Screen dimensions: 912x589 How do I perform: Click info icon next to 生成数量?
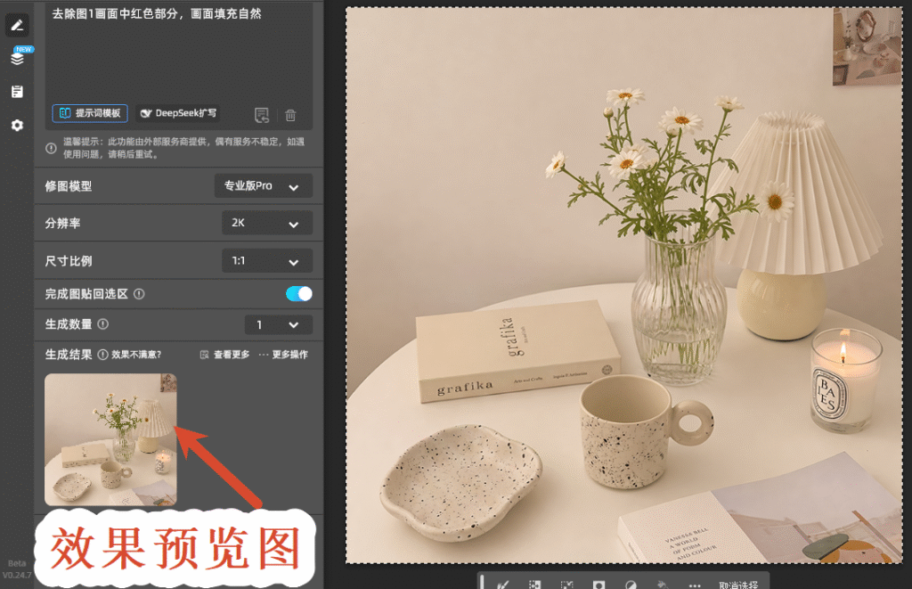pyautogui.click(x=103, y=324)
